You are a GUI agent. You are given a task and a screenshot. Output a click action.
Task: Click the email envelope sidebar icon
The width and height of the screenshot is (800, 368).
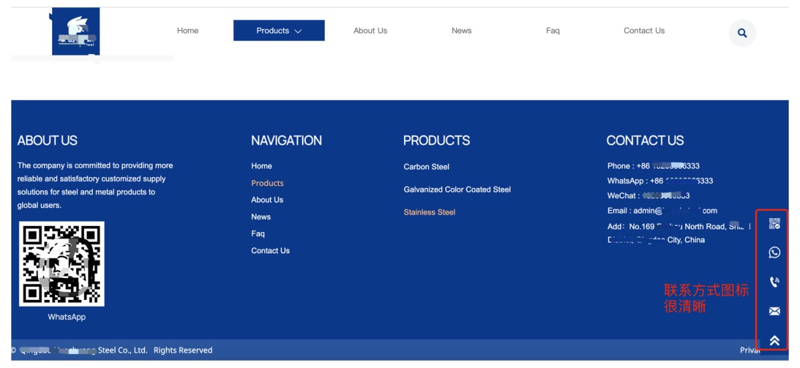tap(774, 311)
